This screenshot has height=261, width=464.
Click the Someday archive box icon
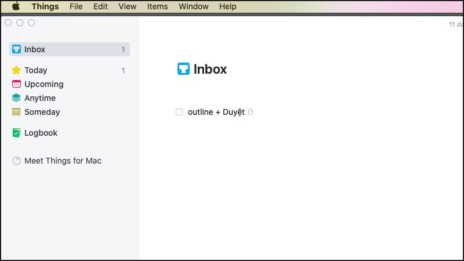click(16, 112)
